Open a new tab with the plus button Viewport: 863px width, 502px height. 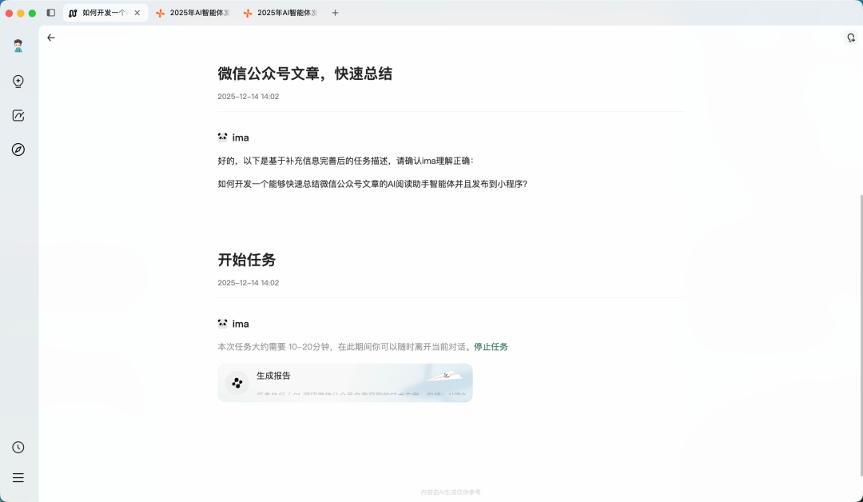335,12
